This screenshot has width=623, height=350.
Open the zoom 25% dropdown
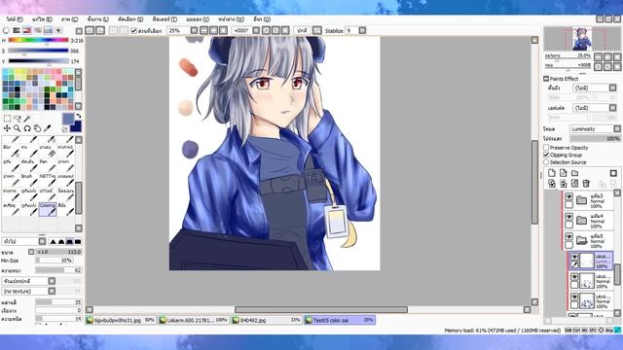pos(194,30)
